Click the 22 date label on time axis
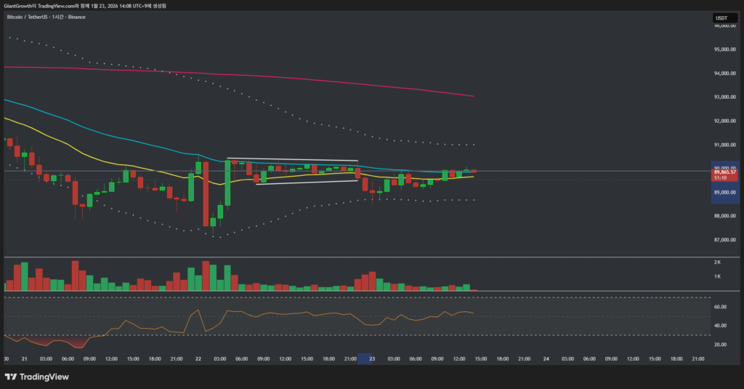 tap(198, 358)
